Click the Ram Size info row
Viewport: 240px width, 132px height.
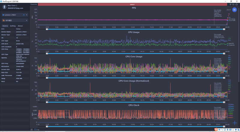pos(15,72)
